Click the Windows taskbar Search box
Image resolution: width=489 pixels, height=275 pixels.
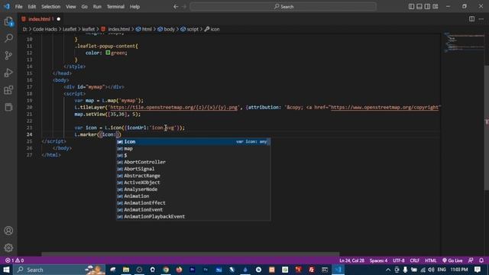[x=60, y=270]
